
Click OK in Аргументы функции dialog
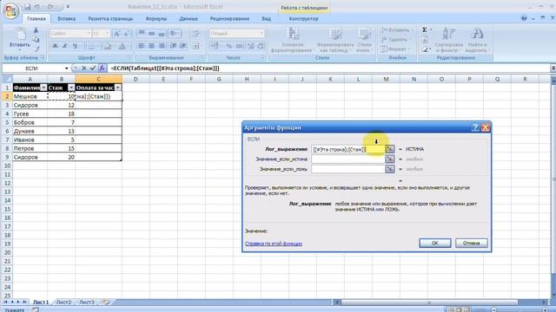pyautogui.click(x=435, y=243)
